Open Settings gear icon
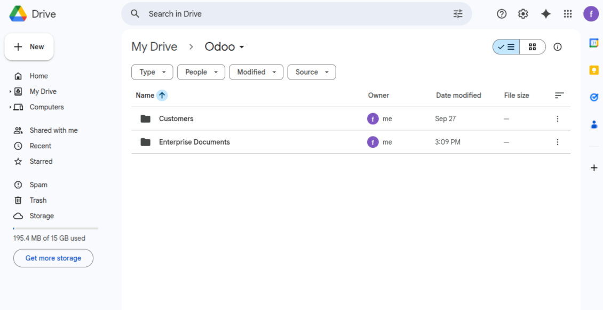Image resolution: width=603 pixels, height=310 pixels. (523, 14)
